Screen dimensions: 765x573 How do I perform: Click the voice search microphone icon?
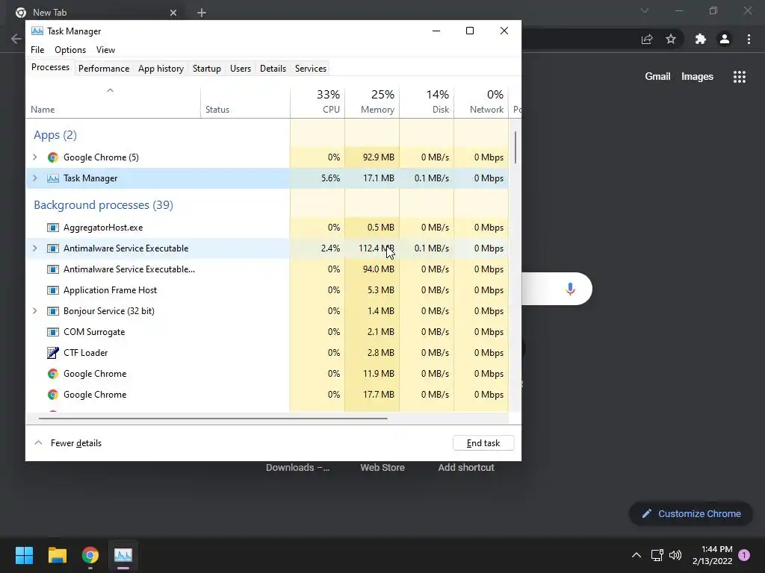click(570, 289)
